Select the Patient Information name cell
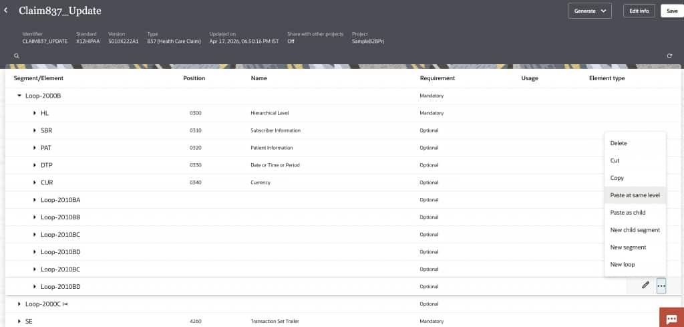684x327 pixels. click(x=271, y=148)
